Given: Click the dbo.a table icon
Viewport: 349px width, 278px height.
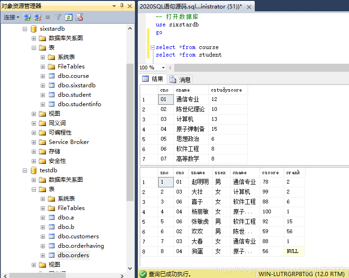Looking at the screenshot, I should pos(52,218).
